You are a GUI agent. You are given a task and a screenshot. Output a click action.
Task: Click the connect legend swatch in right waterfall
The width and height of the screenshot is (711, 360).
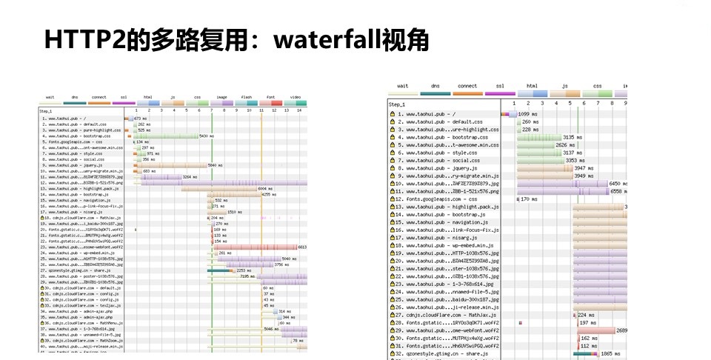[467, 93]
